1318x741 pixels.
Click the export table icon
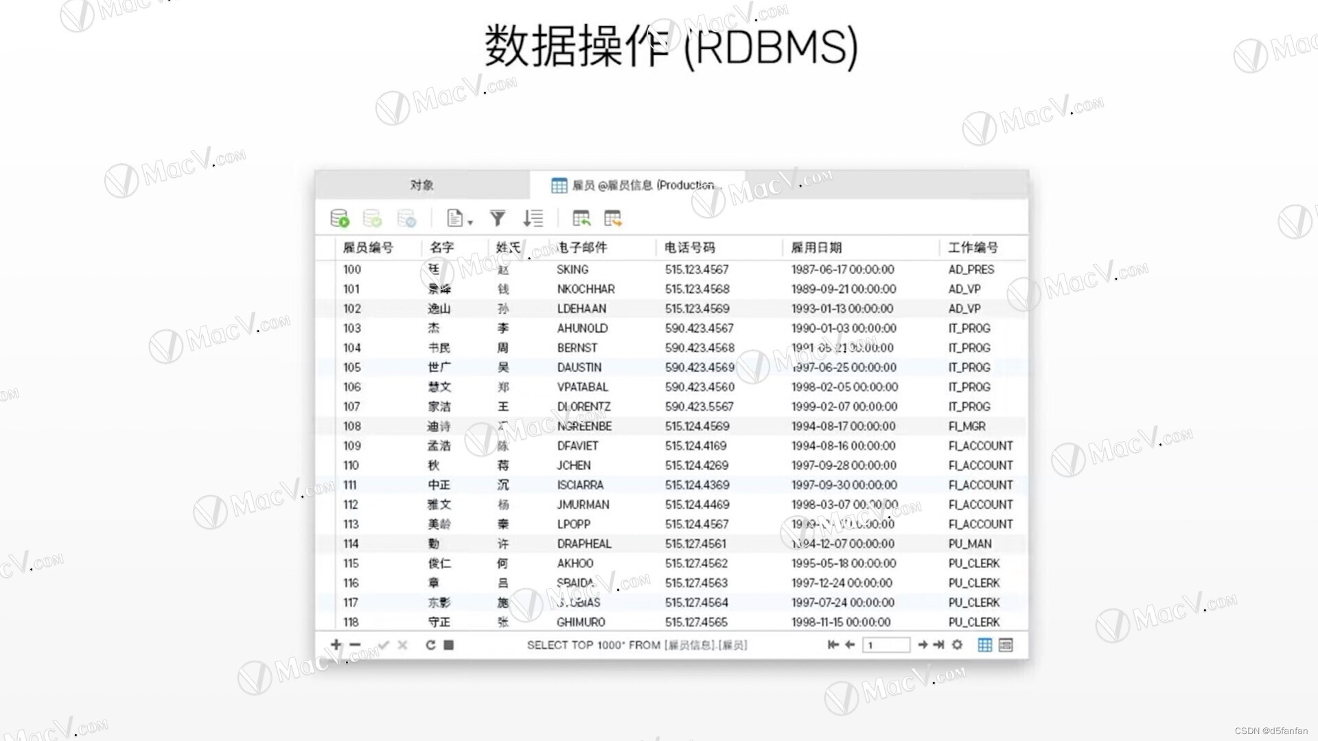click(x=612, y=219)
